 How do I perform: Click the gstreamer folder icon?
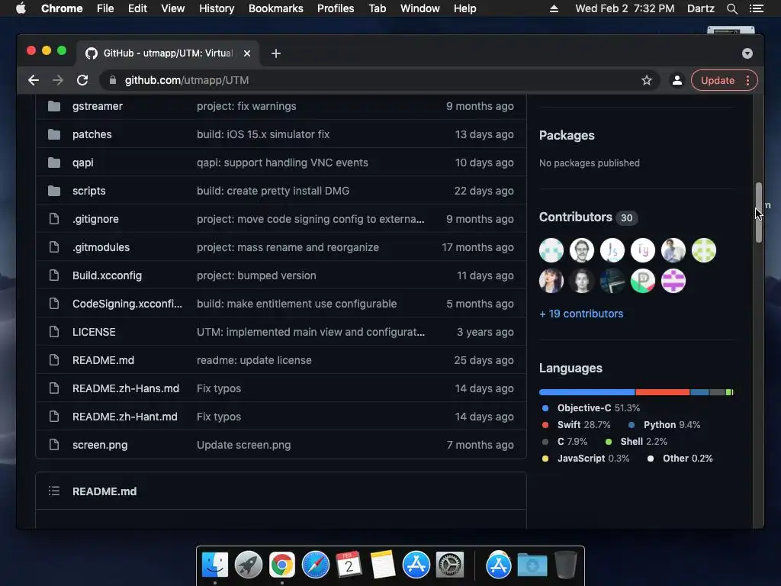(x=54, y=106)
